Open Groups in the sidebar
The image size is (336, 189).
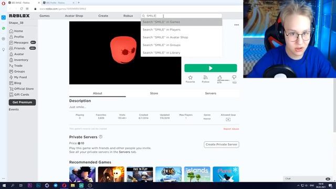17,71
